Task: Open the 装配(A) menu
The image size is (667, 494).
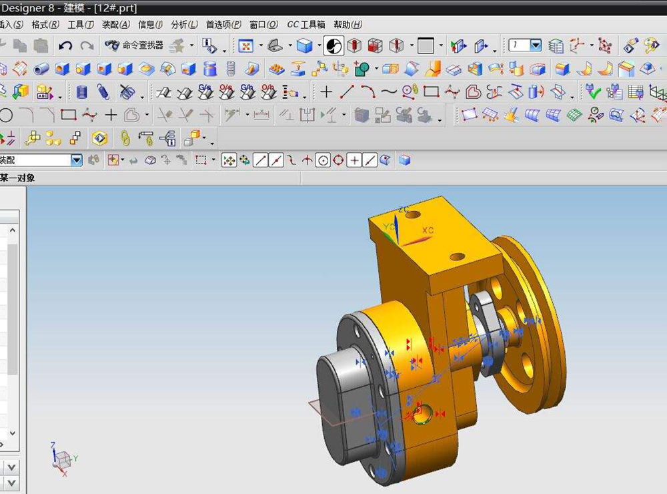Action: (x=116, y=25)
